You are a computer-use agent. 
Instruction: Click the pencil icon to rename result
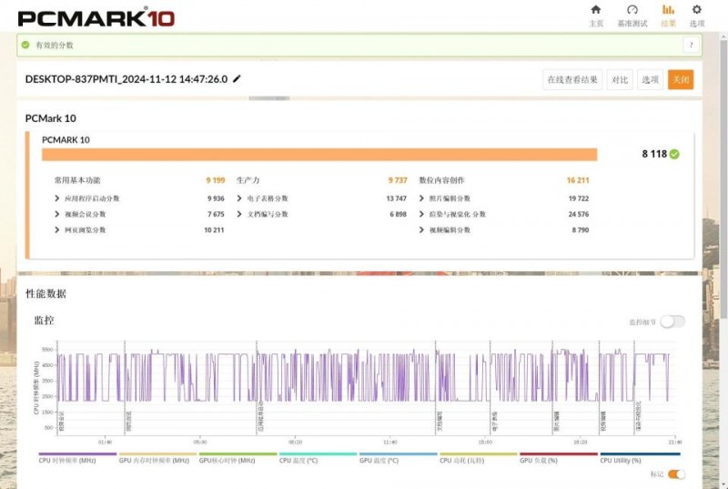(238, 79)
